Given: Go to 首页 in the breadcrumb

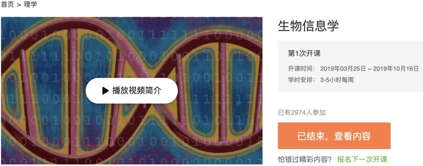Looking at the screenshot, I should [x=7, y=4].
